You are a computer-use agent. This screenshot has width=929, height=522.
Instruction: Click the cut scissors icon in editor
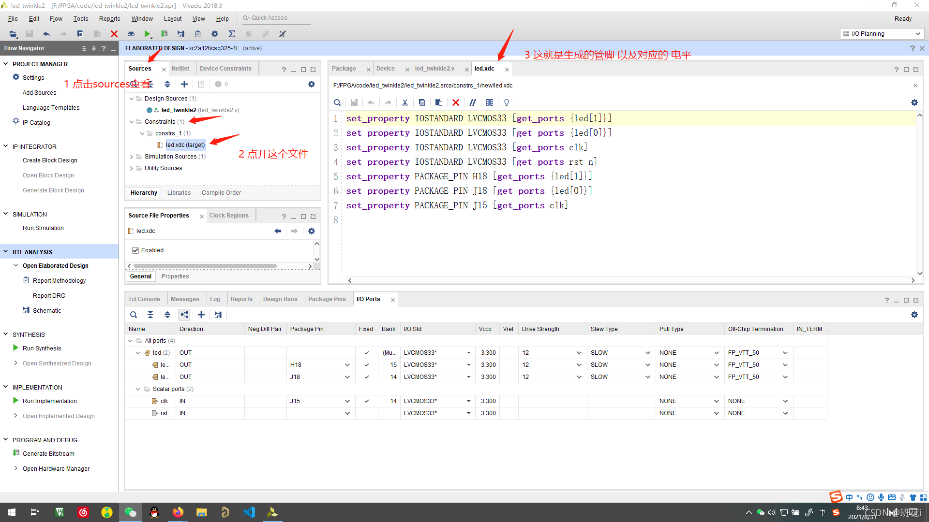click(405, 102)
